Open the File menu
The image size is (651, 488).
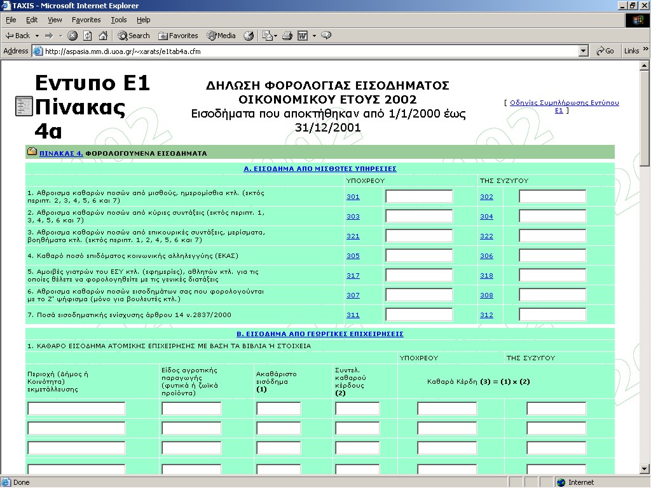click(x=11, y=20)
